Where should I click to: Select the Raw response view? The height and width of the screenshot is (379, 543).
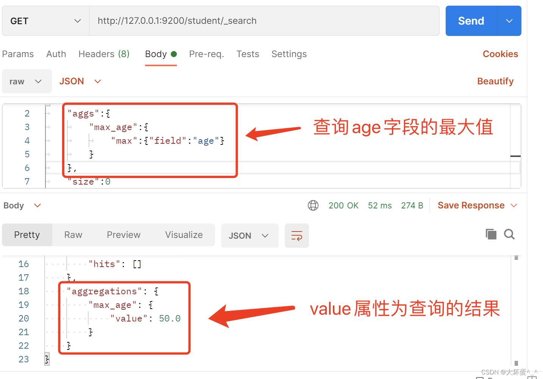pos(73,235)
